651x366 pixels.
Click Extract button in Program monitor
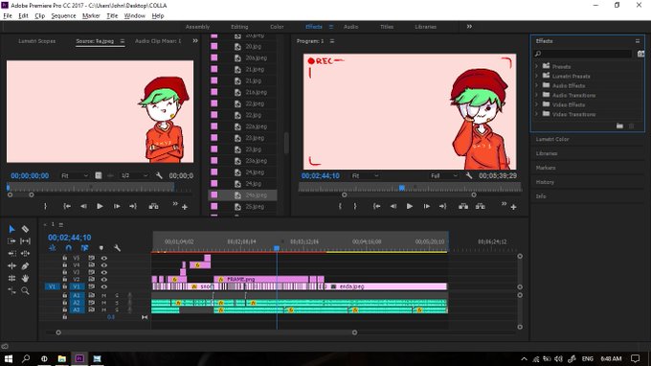click(x=481, y=206)
